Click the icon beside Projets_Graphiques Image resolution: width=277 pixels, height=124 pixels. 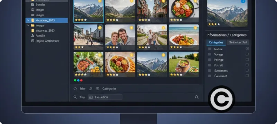tap(33, 41)
